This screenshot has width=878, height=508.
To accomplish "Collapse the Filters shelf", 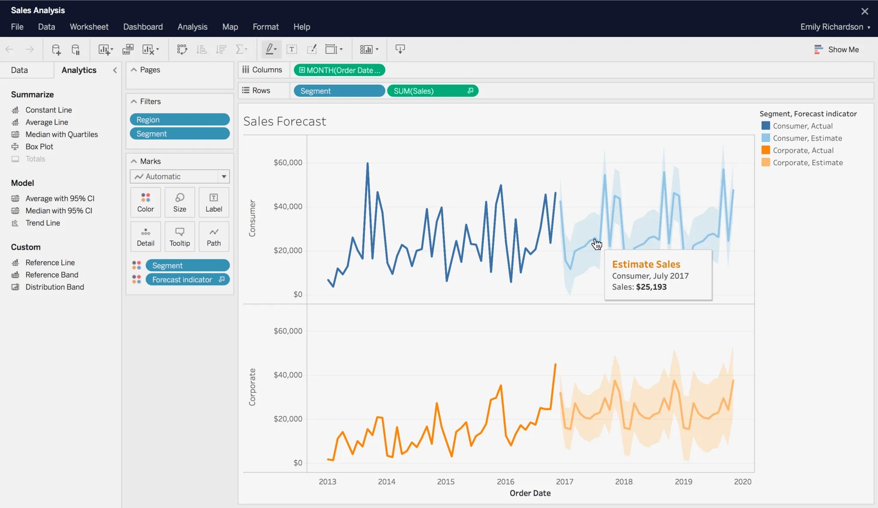I will 134,102.
